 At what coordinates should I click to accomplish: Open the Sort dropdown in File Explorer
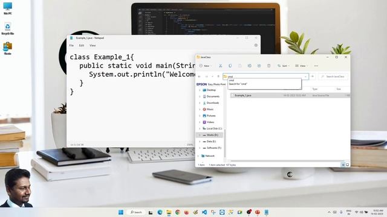pyautogui.click(x=284, y=66)
